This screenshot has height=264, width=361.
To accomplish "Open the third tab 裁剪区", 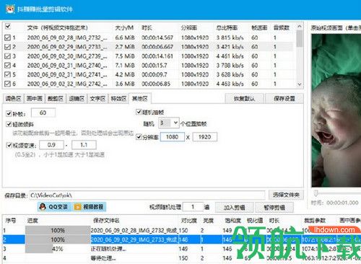I will point(56,98).
